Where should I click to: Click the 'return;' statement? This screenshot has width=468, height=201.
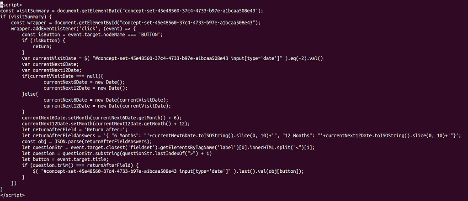[x=42, y=46]
